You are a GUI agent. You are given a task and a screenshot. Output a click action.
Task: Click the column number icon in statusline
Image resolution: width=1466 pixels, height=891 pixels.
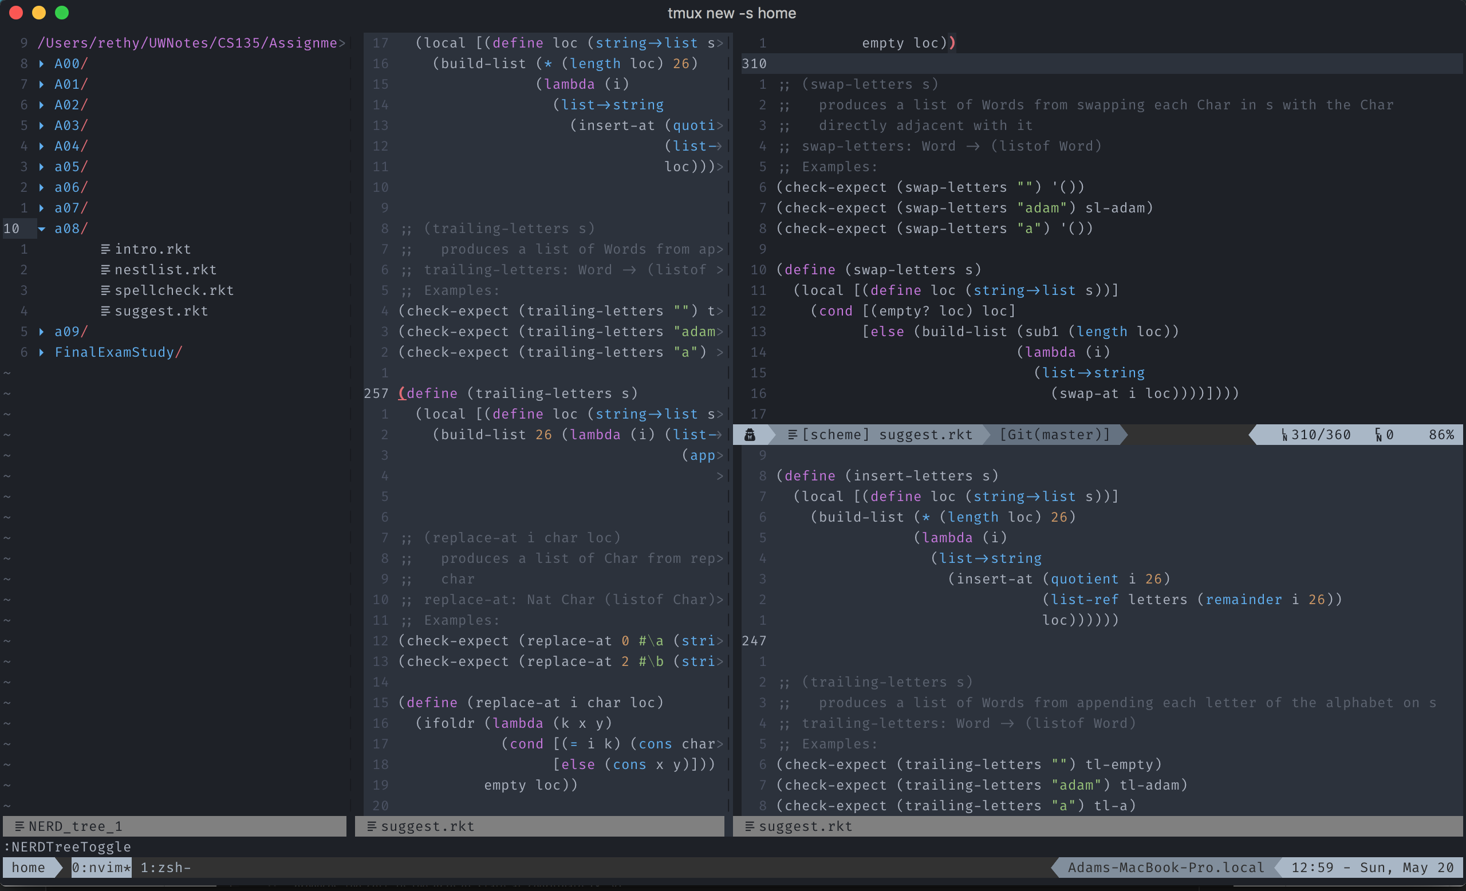pos(1378,435)
